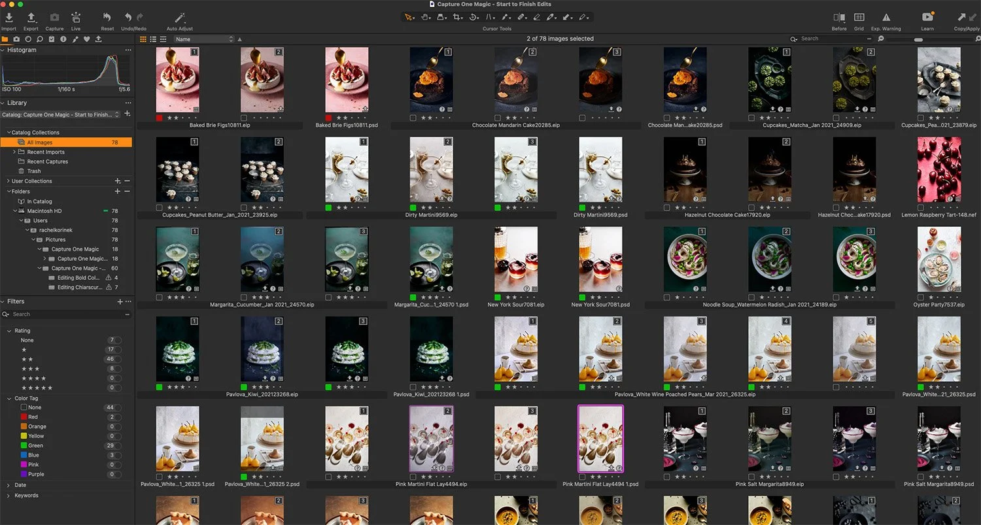This screenshot has height=525, width=981.
Task: Open the Metadata info tool tab icon
Action: click(x=64, y=39)
